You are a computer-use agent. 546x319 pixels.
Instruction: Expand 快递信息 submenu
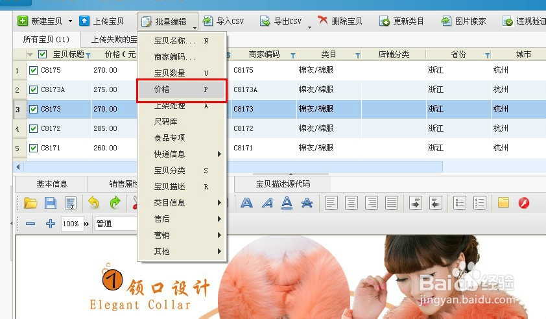point(182,154)
